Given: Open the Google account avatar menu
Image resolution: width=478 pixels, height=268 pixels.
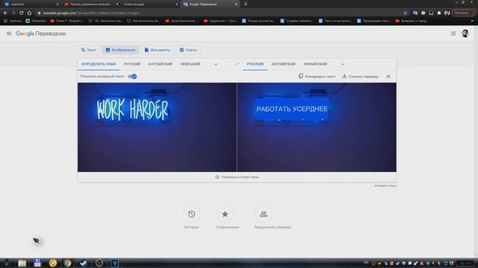Looking at the screenshot, I should 465,33.
